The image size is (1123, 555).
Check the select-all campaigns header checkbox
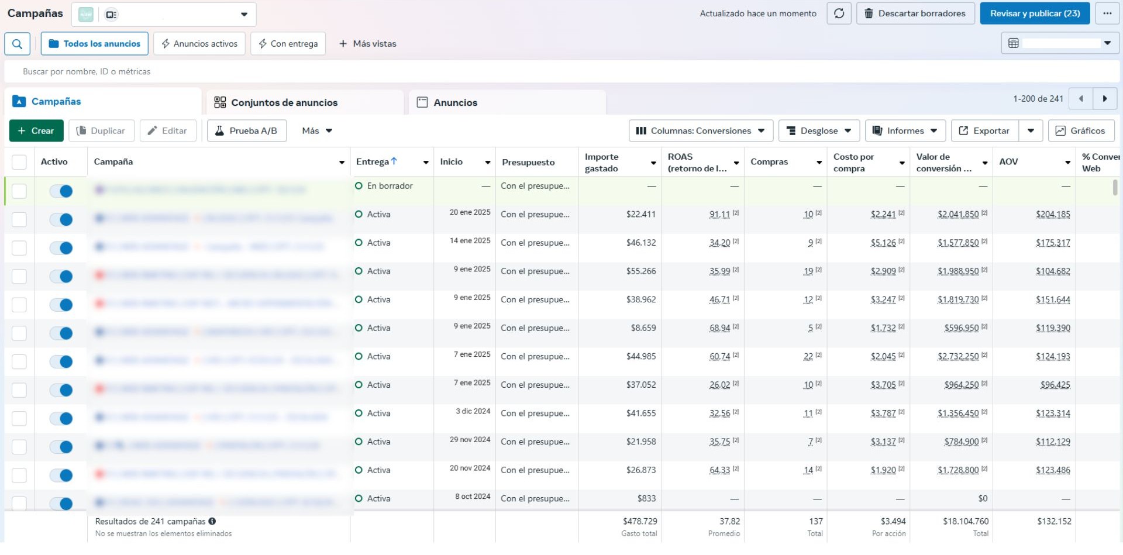(x=19, y=162)
